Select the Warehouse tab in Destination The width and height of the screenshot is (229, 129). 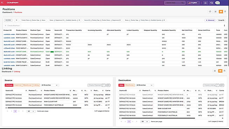[130, 85]
